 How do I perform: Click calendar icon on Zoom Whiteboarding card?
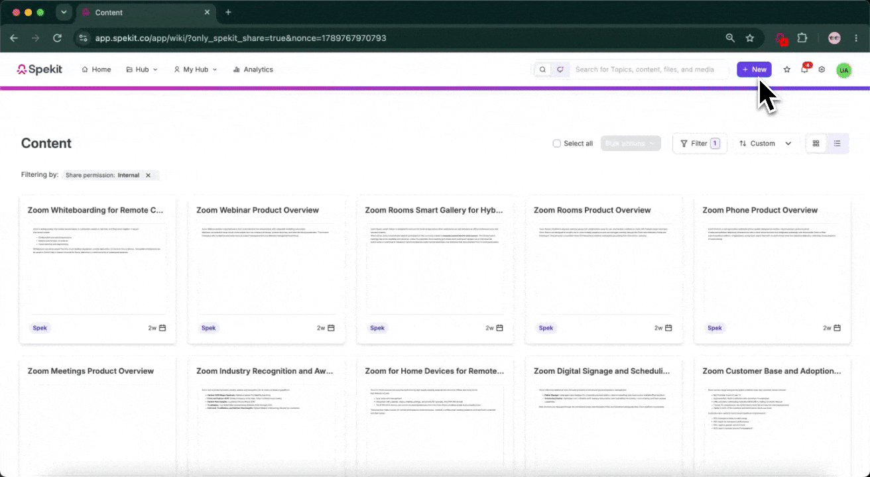tap(162, 328)
